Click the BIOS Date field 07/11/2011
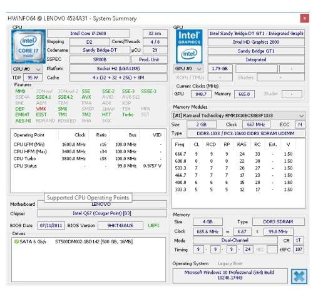Viewport: 313px width, 294px height. point(51,225)
